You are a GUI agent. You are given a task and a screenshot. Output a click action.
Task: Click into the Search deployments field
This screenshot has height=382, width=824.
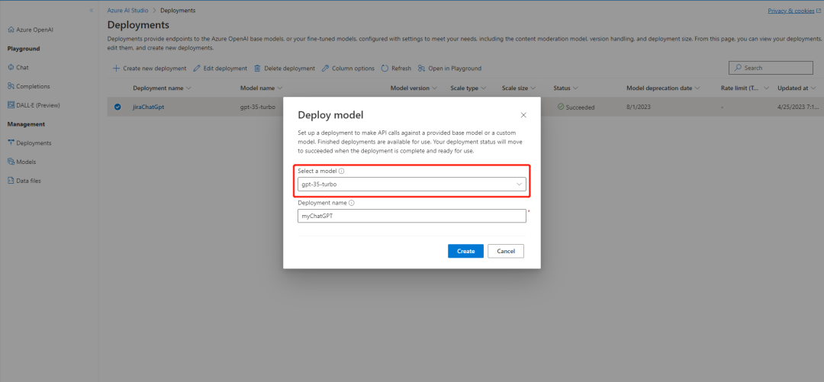771,68
